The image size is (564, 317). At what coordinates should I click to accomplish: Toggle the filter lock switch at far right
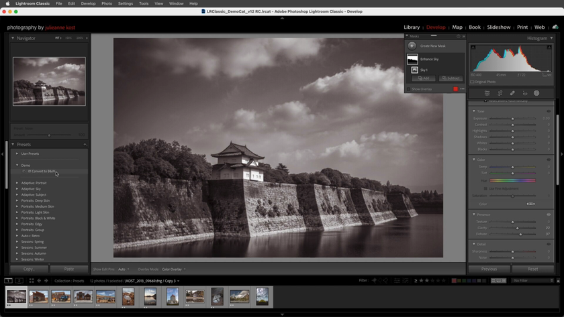[x=558, y=281]
